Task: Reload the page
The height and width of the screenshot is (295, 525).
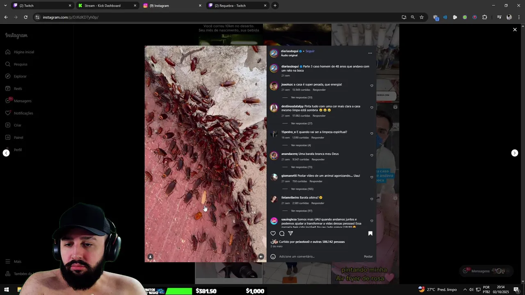Action: pos(25,17)
